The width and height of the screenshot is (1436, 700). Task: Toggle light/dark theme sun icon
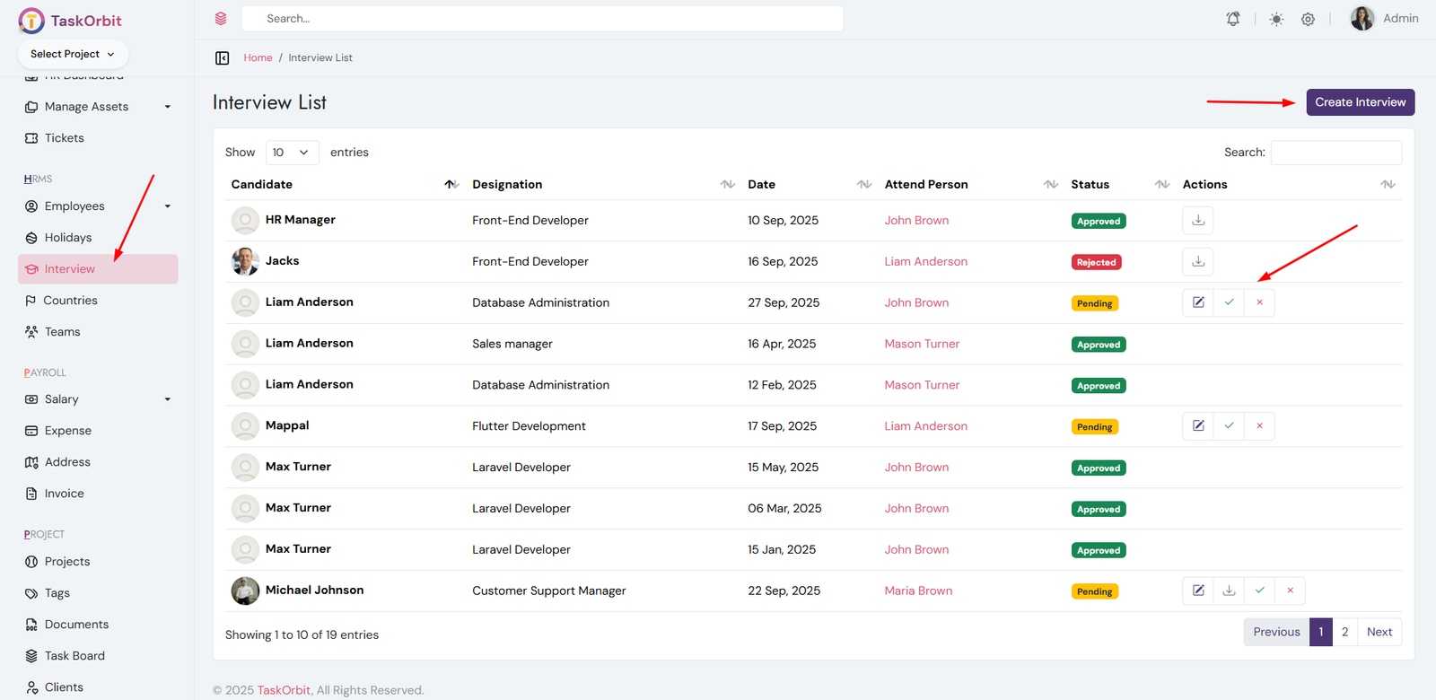tap(1276, 19)
